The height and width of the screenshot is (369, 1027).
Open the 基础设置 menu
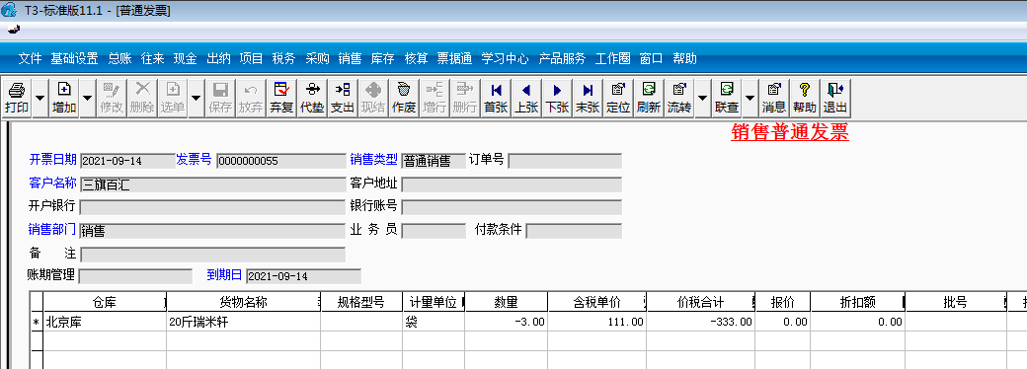75,59
